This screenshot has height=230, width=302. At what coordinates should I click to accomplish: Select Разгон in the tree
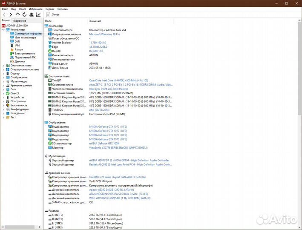pos(19,49)
